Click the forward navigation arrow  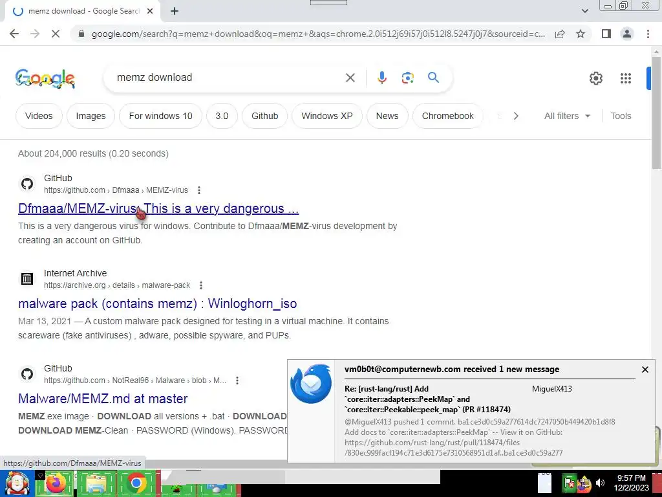click(35, 34)
